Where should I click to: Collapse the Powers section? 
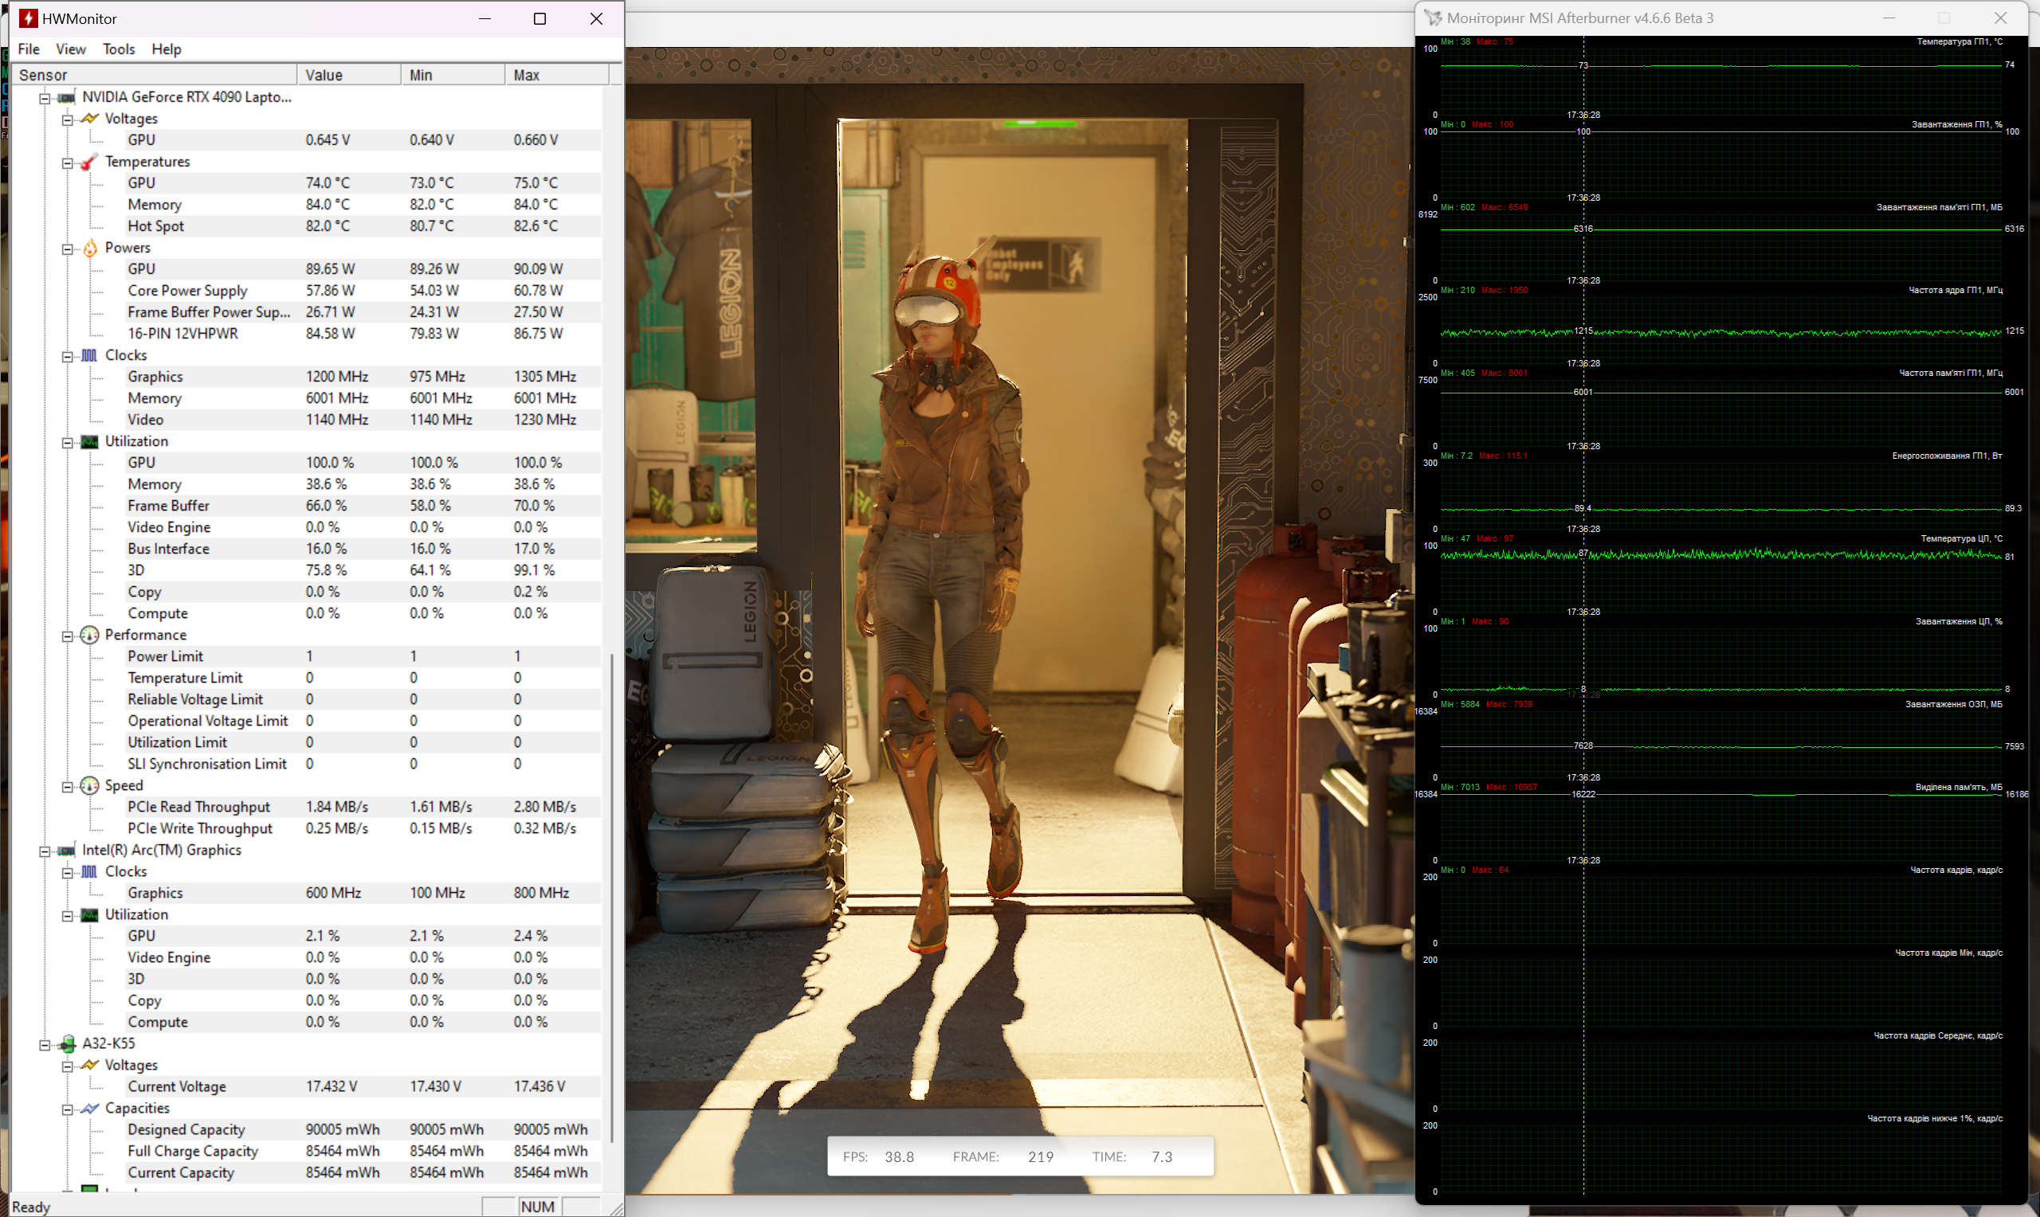pyautogui.click(x=68, y=248)
